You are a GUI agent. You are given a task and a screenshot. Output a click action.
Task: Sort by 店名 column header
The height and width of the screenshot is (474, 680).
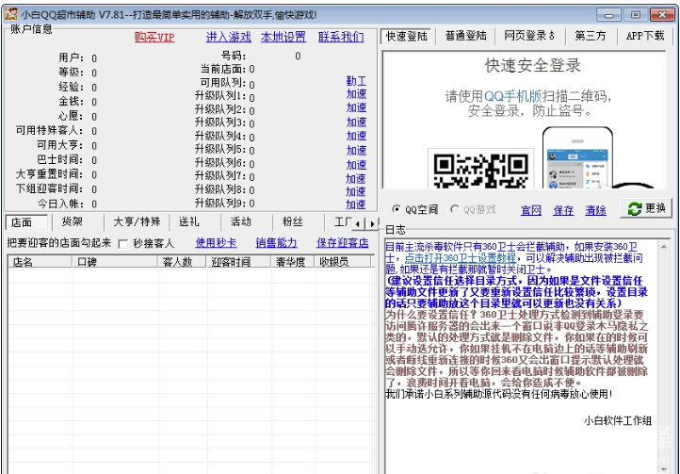[x=40, y=262]
